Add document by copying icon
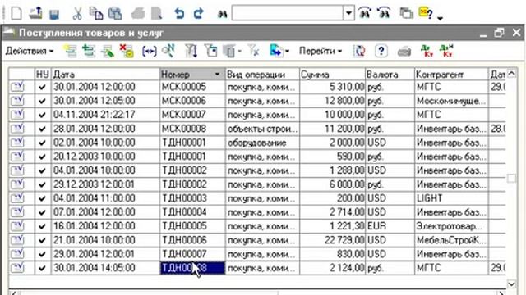 [89, 51]
